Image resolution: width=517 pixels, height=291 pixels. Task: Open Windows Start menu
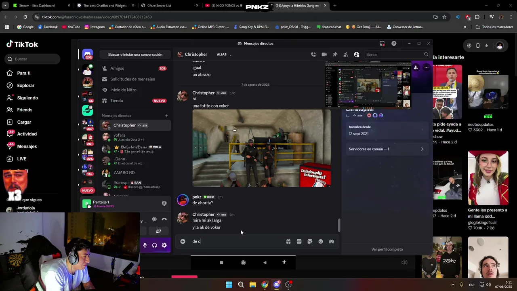[x=229, y=285]
